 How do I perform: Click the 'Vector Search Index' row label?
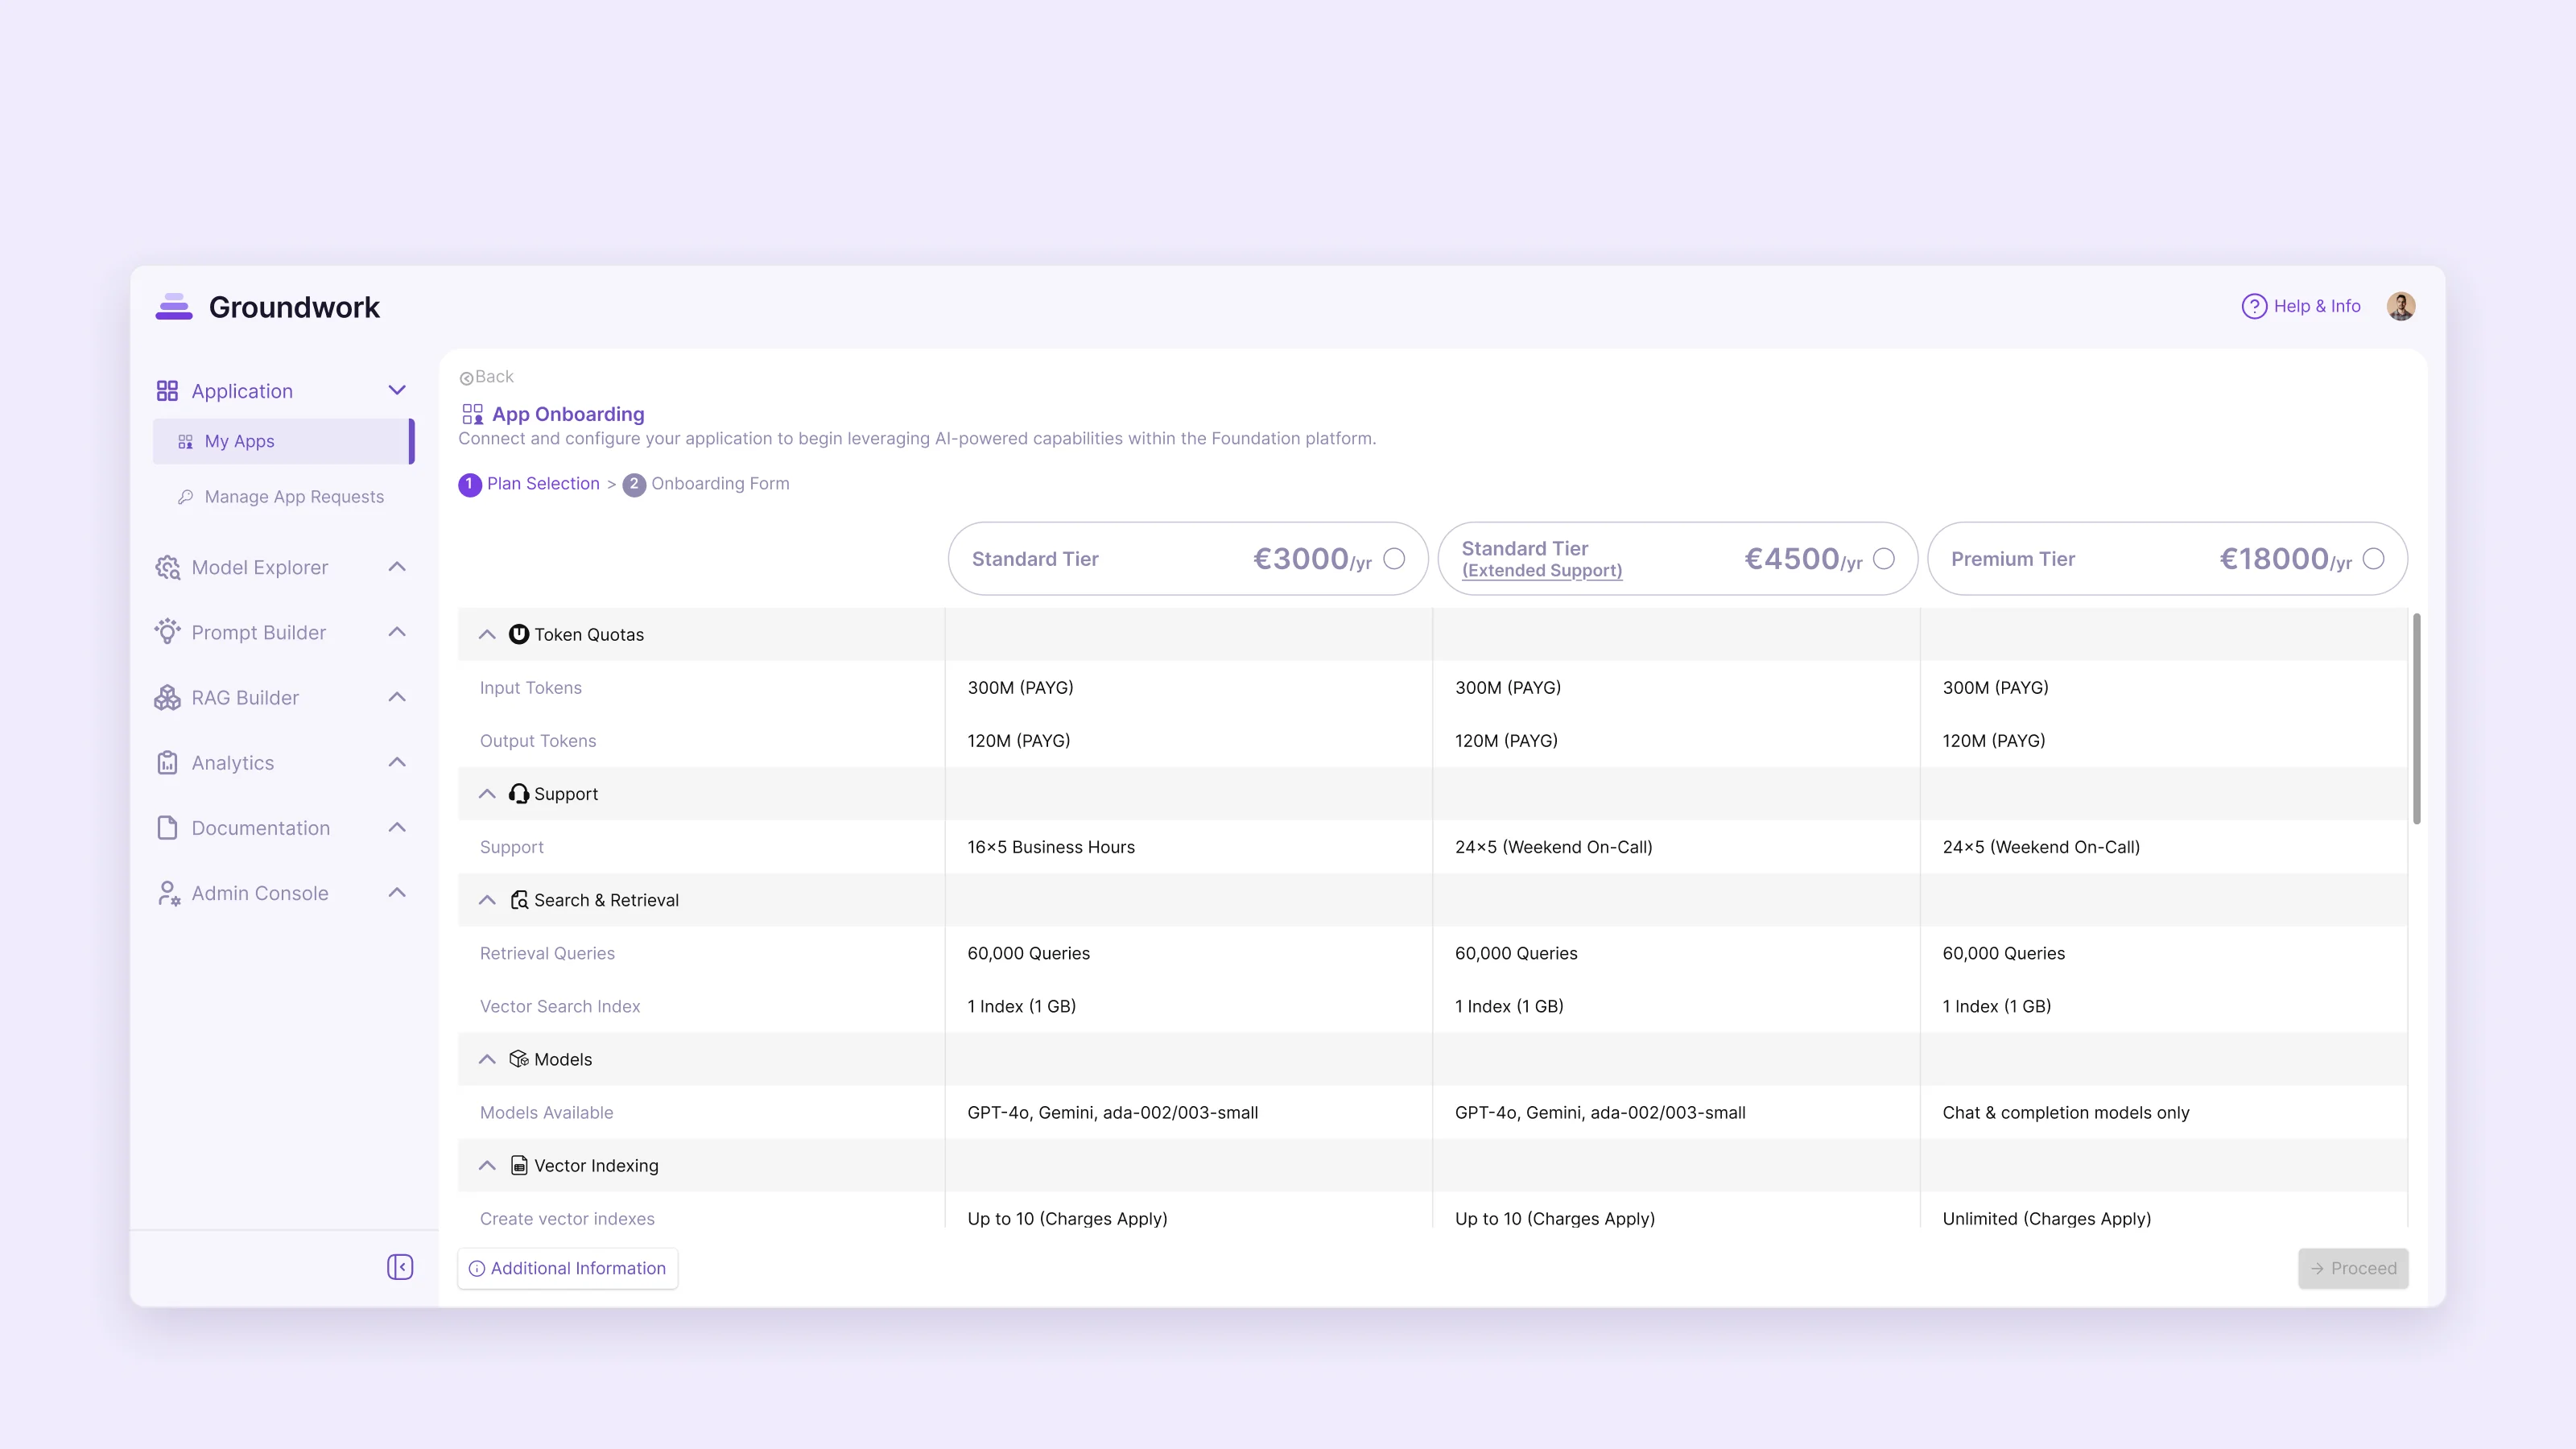(x=560, y=1006)
